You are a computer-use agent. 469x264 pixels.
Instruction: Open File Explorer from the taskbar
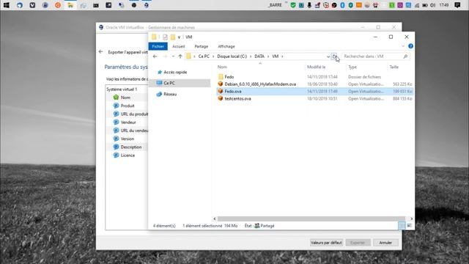[70, 5]
